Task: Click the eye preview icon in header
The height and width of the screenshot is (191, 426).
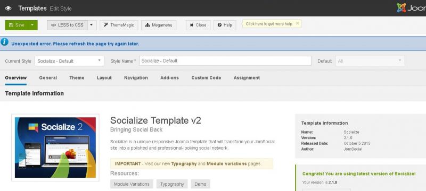Action: tap(8, 8)
